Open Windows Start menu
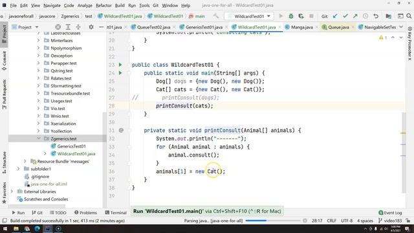Image resolution: width=414 pixels, height=233 pixels. [5, 228]
